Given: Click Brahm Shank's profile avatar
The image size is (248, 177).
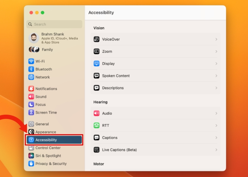Looking at the screenshot, I should point(34,38).
